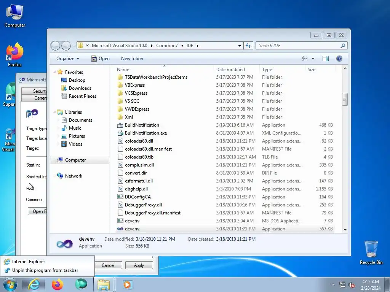390x292 pixels.
Task: Launch Firefox from the taskbar
Action: [58, 284]
